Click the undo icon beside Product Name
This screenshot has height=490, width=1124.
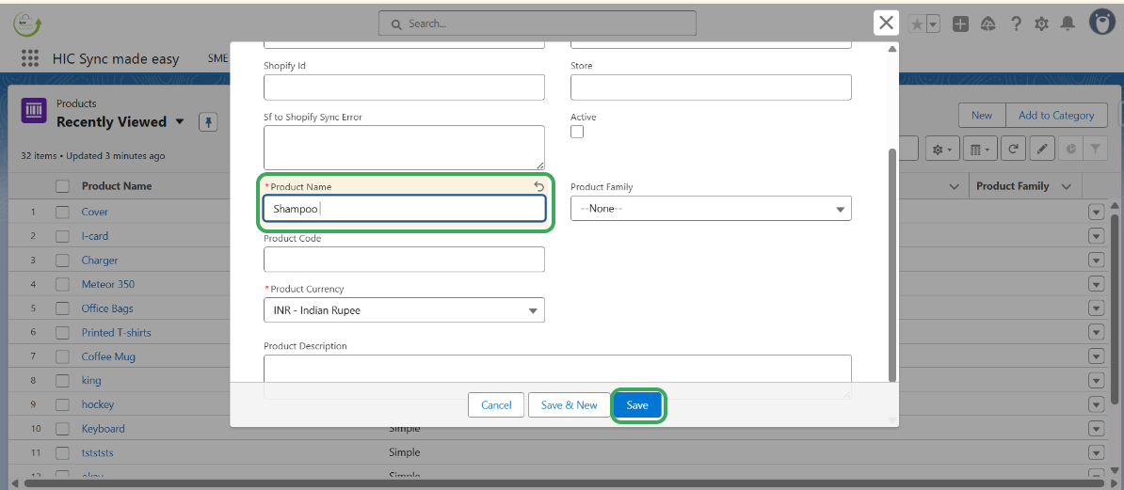coord(539,186)
